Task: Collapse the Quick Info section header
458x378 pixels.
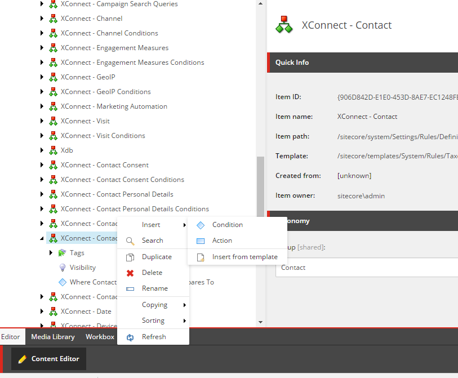Action: coord(362,63)
